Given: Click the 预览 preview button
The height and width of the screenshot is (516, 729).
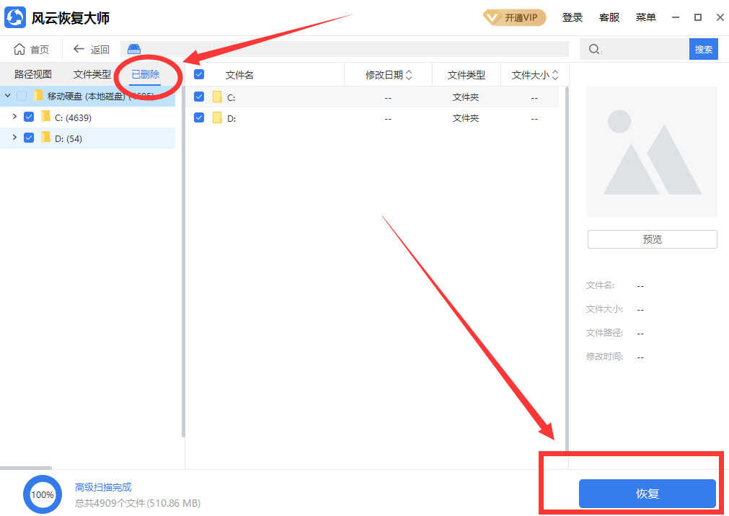Looking at the screenshot, I should click(x=652, y=239).
